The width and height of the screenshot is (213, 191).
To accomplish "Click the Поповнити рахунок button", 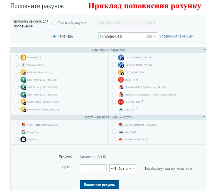I will (99, 184).
